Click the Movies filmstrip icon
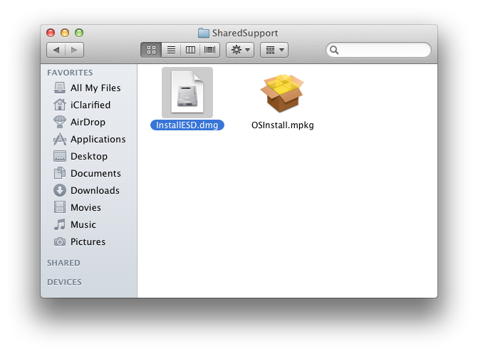The image size is (478, 354). coord(60,207)
